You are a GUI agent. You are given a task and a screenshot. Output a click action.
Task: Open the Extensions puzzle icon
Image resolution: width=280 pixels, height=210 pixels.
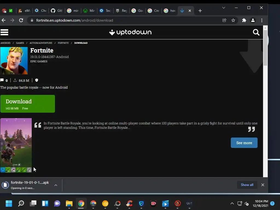[244, 20]
